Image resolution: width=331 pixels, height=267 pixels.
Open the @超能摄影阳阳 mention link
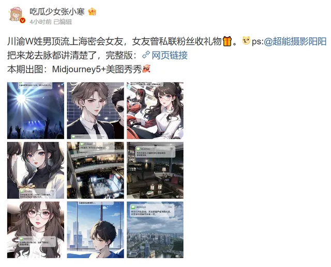tap(295, 41)
